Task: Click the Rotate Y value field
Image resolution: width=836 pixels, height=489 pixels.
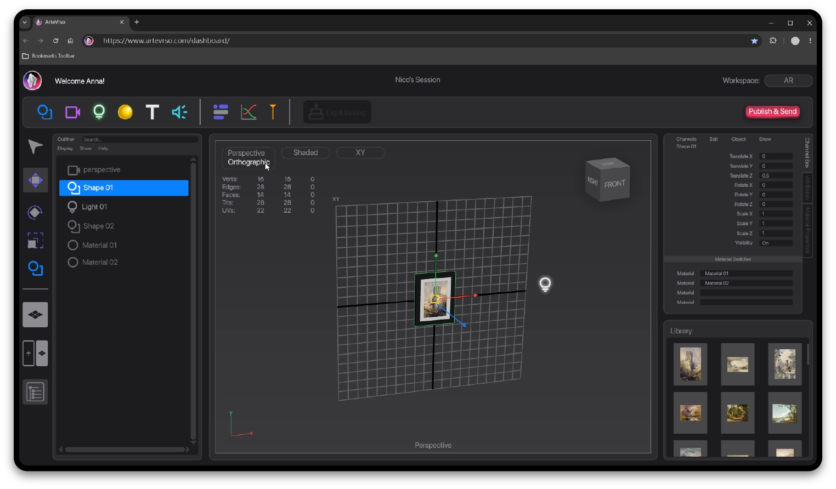Action: pos(776,195)
